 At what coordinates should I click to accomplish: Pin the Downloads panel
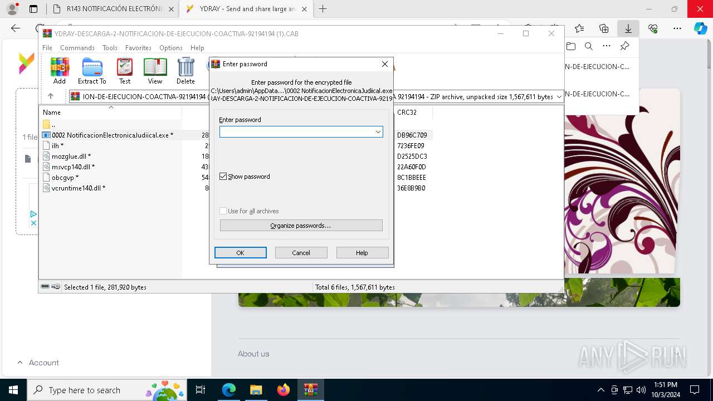[624, 46]
